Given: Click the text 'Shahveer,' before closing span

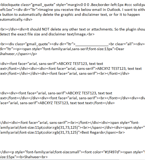Looking at the screenshot, I should [8, 54].
